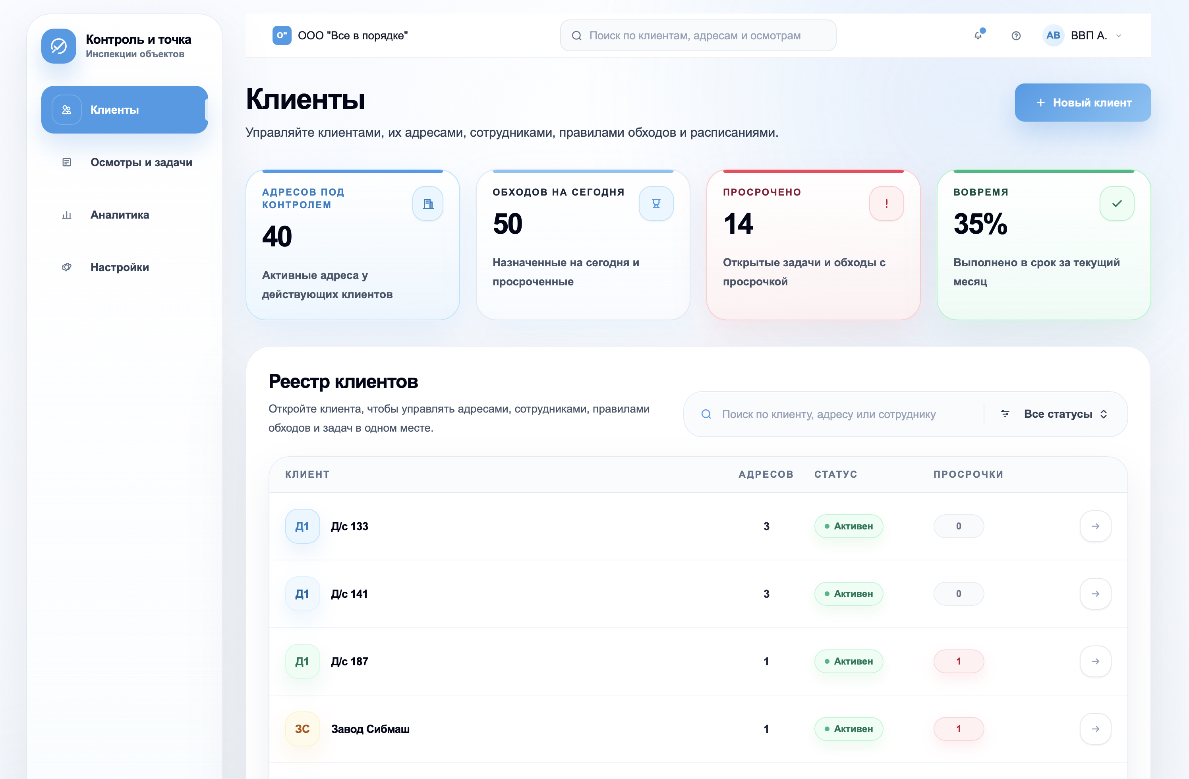Click the magnifier icon in top search bar
This screenshot has width=1189, height=779.
pos(576,35)
